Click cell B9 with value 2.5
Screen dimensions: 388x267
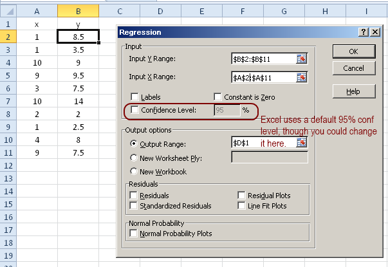(79, 127)
